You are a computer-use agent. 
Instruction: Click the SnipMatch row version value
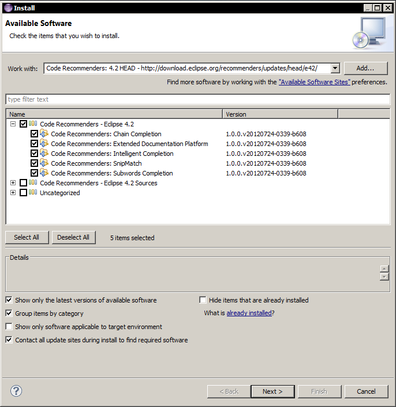[x=266, y=163]
